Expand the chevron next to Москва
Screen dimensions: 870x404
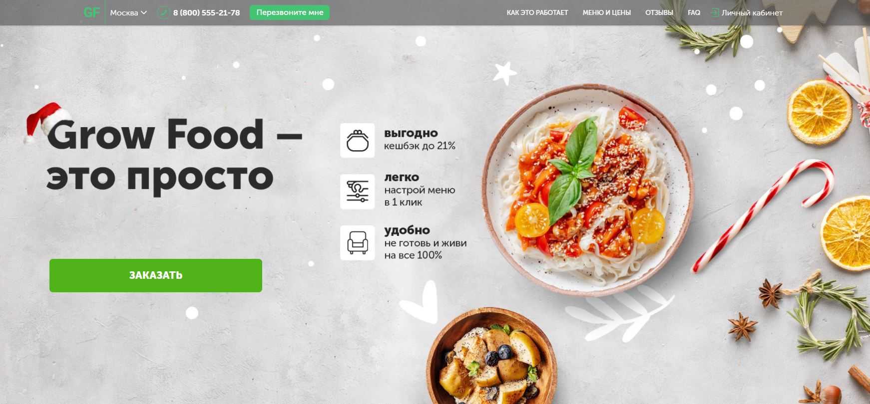pyautogui.click(x=144, y=12)
